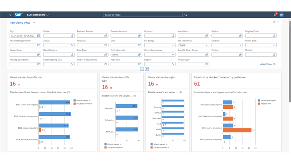Image resolution: width=291 pixels, height=164 pixels.
Task: Open value help for Rep.Val. Proc. Group
Action: click(x=206, y=55)
